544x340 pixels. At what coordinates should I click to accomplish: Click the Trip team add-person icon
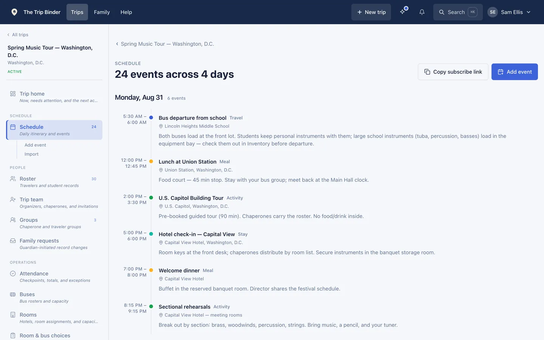click(13, 199)
